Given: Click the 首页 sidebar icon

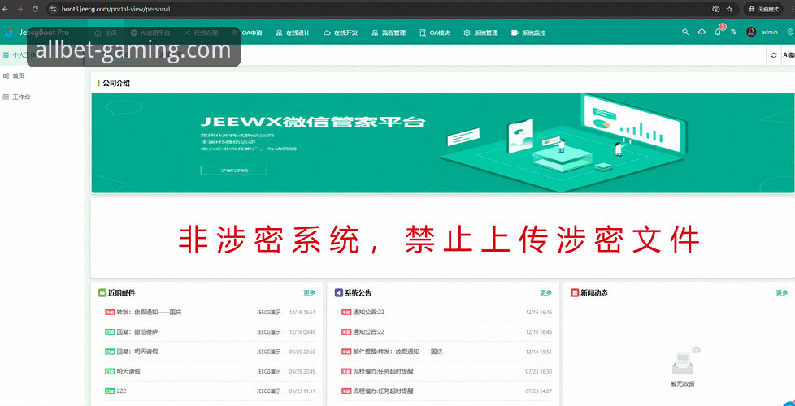Looking at the screenshot, I should [x=6, y=76].
